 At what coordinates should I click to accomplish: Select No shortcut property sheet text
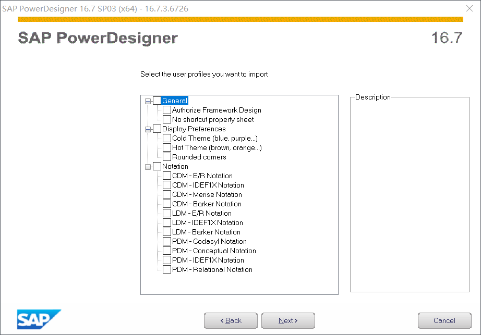(213, 119)
